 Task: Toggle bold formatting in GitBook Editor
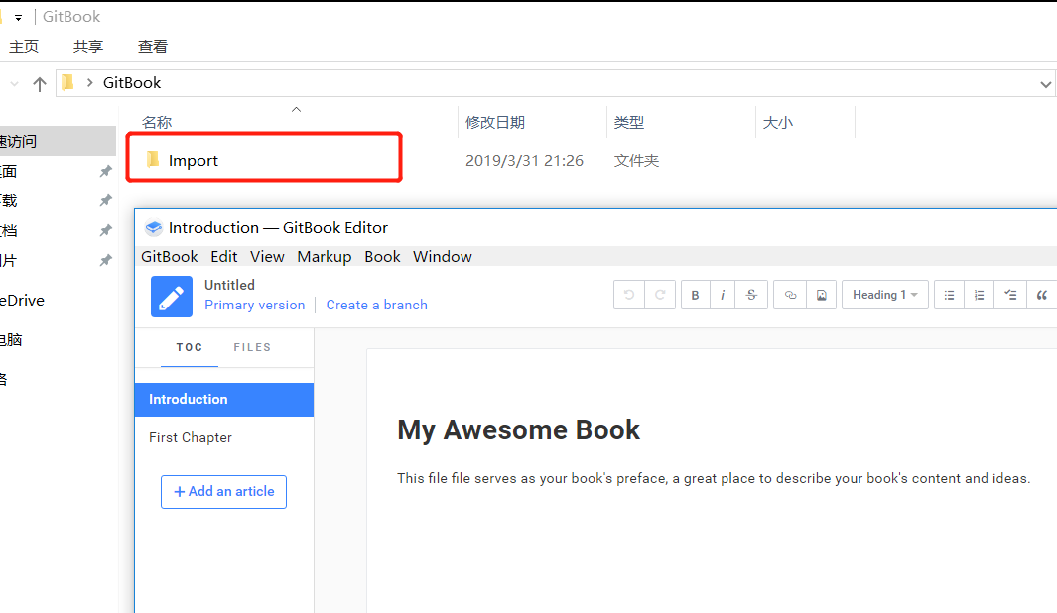point(695,295)
